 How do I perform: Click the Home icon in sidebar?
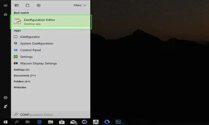click(5, 14)
